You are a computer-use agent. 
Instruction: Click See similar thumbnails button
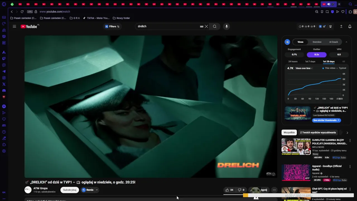(326, 120)
